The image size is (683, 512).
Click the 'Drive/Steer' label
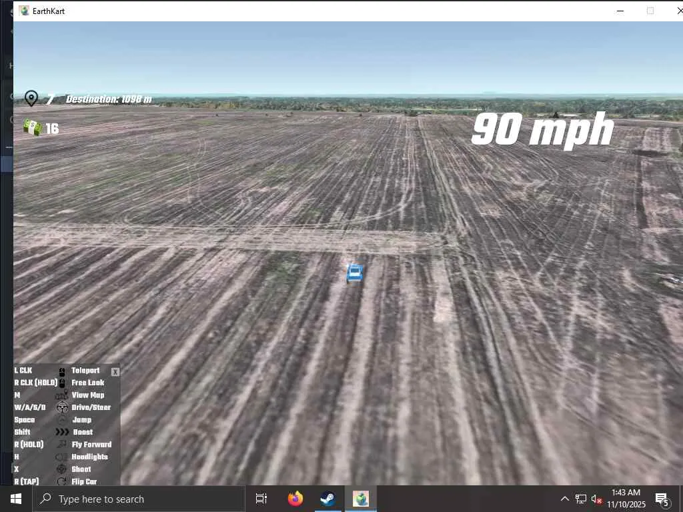tap(91, 407)
